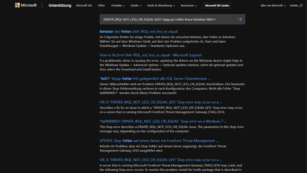The width and height of the screenshot is (307, 173).
Task: Expand the Ressourcen dropdown menu
Action: pyautogui.click(x=189, y=6)
